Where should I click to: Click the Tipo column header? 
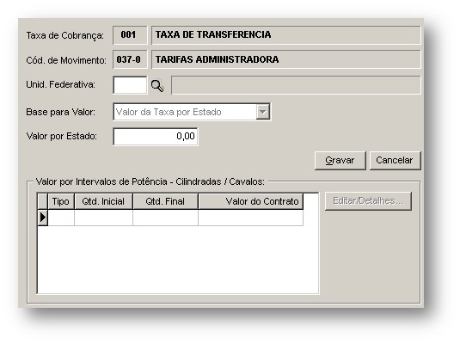[61, 201]
